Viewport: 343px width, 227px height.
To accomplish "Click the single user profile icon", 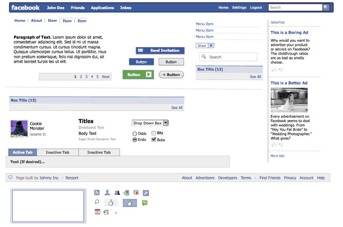I will pyautogui.click(x=107, y=192).
